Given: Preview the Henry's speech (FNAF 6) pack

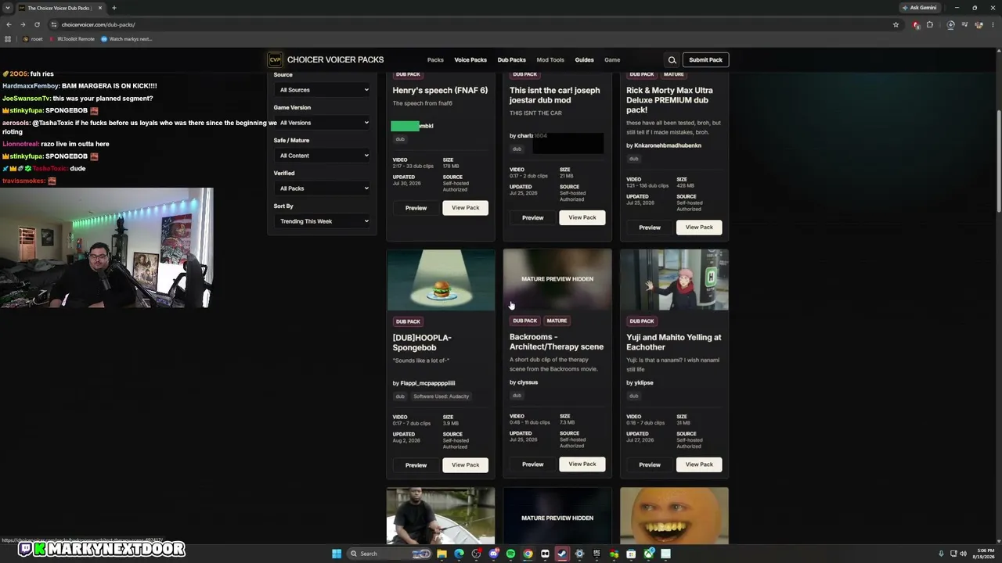Looking at the screenshot, I should 416,208.
